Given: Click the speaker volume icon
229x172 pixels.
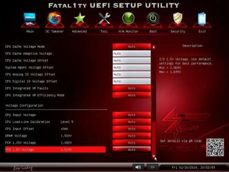Looking at the screenshot, I should coord(138,167).
